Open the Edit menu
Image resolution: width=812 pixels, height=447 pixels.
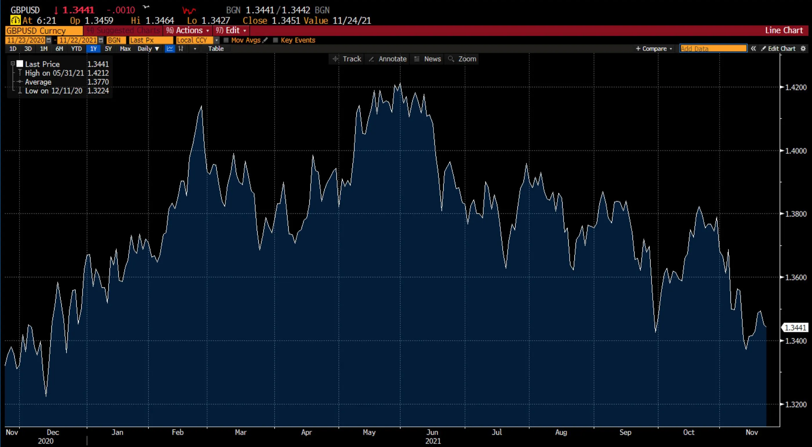pyautogui.click(x=231, y=30)
